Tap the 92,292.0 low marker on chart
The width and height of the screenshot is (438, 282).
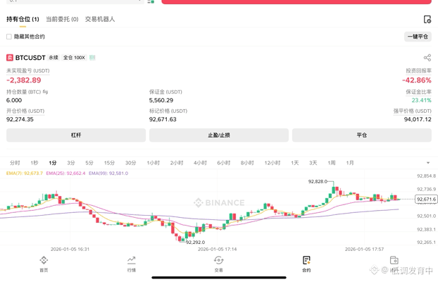point(195,243)
